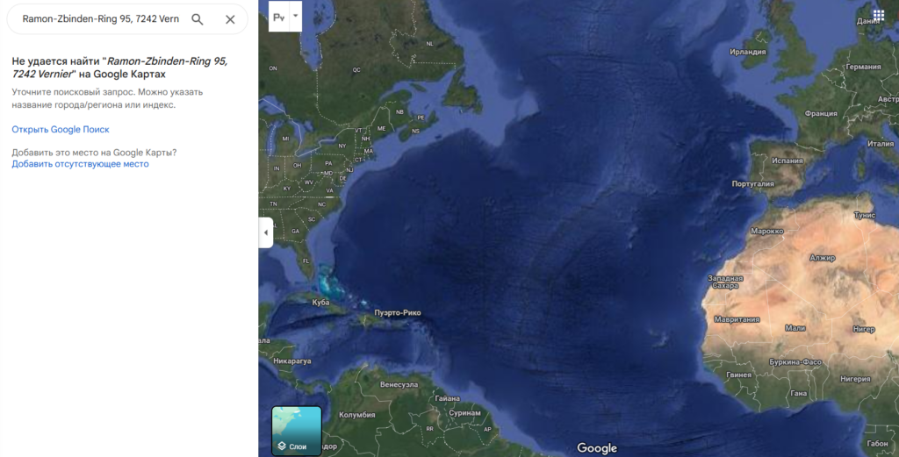Click the Google logo on the map
Screen dimensions: 899x457
click(x=597, y=448)
